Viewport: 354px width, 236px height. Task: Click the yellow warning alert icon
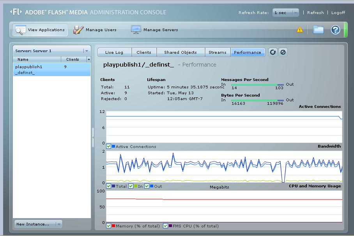click(299, 30)
